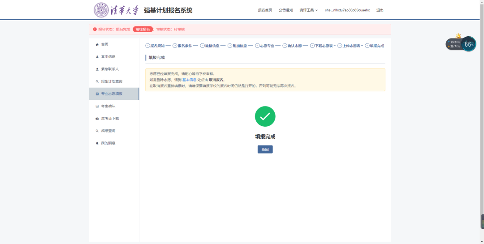Select the 确认志愿 step label
The width and height of the screenshot is (484, 244).
tap(294, 46)
